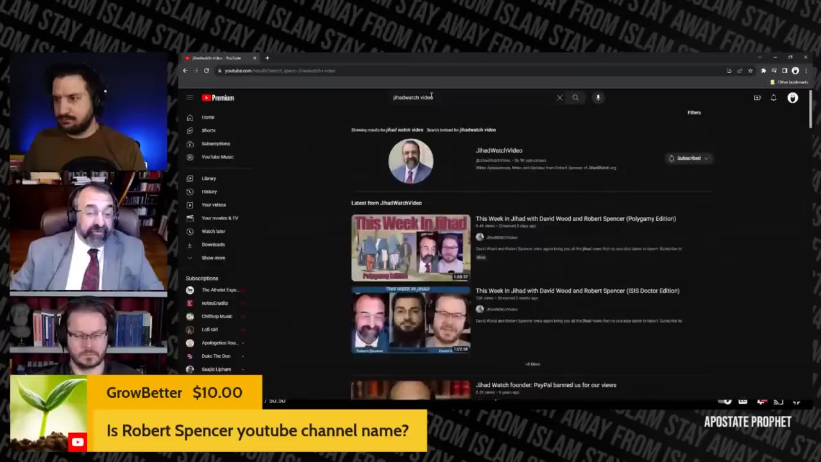Reload the YouTube page
This screenshot has height=462, width=821.
click(x=207, y=71)
